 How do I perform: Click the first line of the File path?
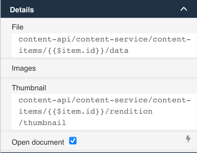102,40
